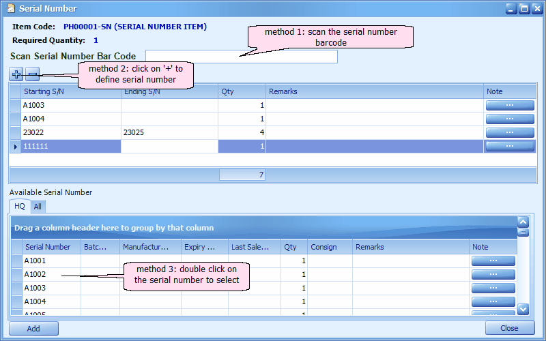546x341 pixels.
Task: Click the Close button
Action: click(x=509, y=329)
